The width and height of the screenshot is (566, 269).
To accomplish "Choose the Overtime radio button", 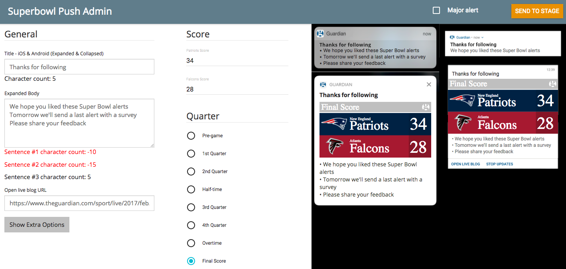I will [191, 243].
